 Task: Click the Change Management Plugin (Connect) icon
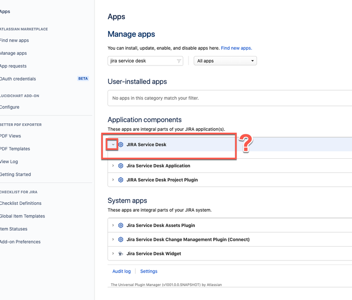pos(121,239)
